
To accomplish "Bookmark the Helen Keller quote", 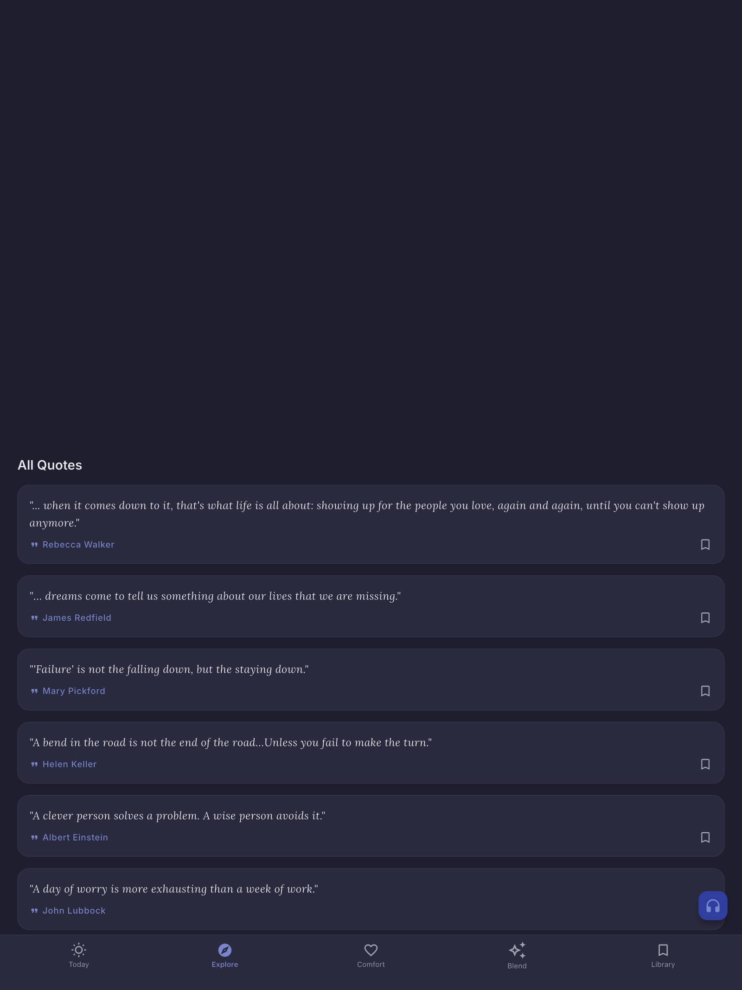I will [705, 764].
